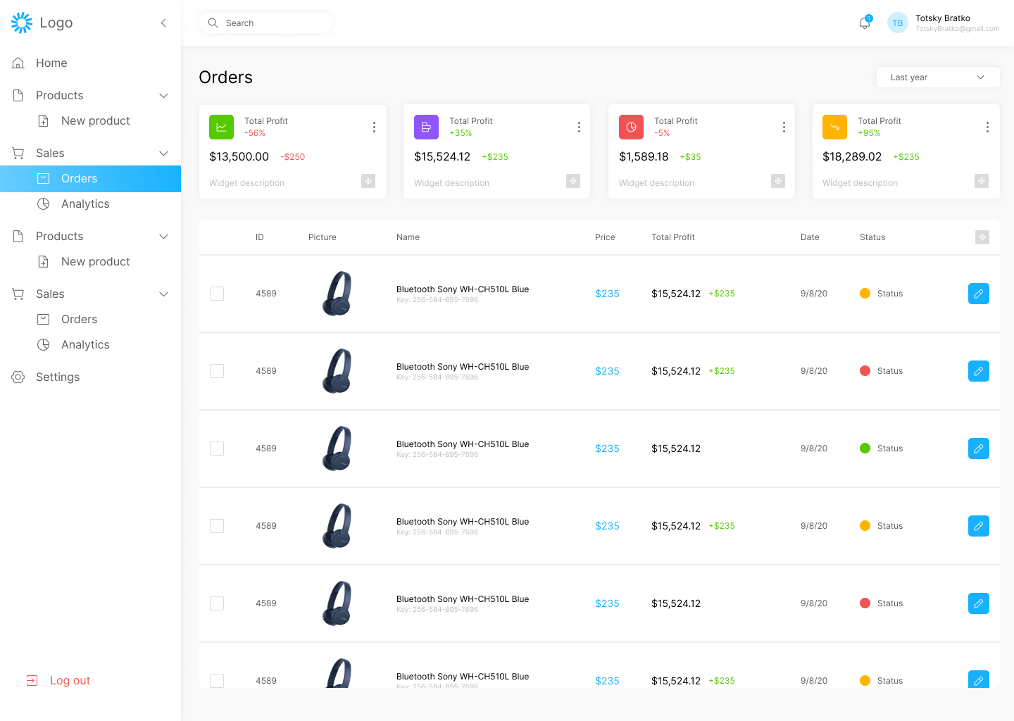Image resolution: width=1014 pixels, height=721 pixels.
Task: Go to Analytics under the first Sales section
Action: [85, 204]
